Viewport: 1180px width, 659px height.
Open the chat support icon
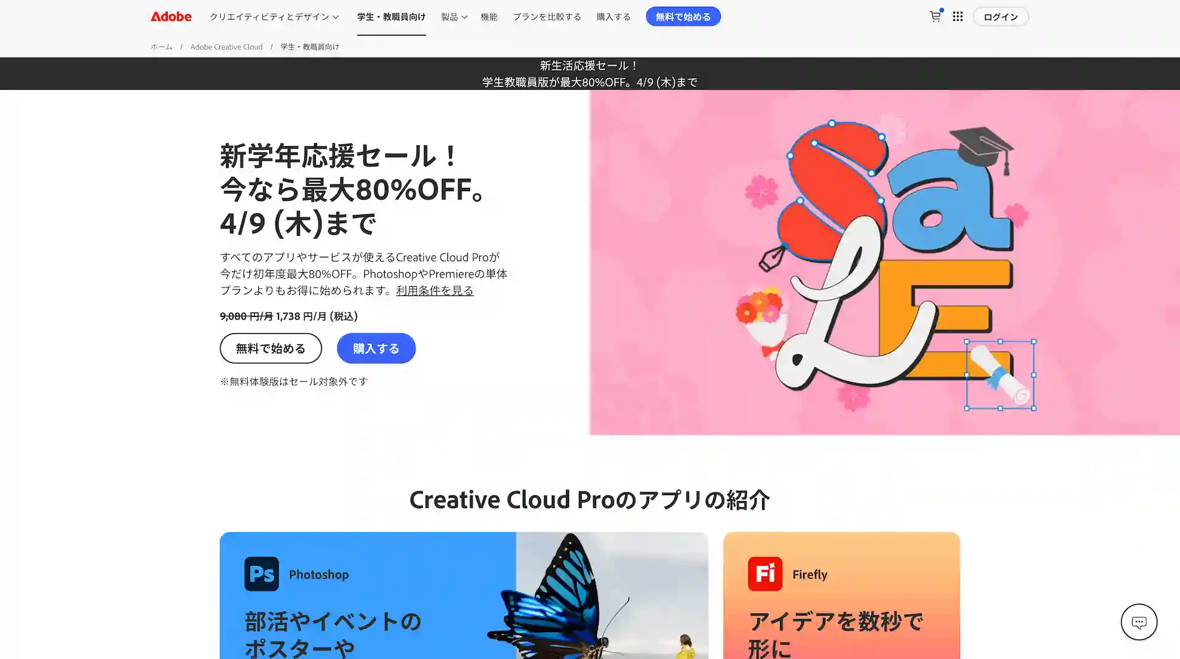tap(1139, 622)
